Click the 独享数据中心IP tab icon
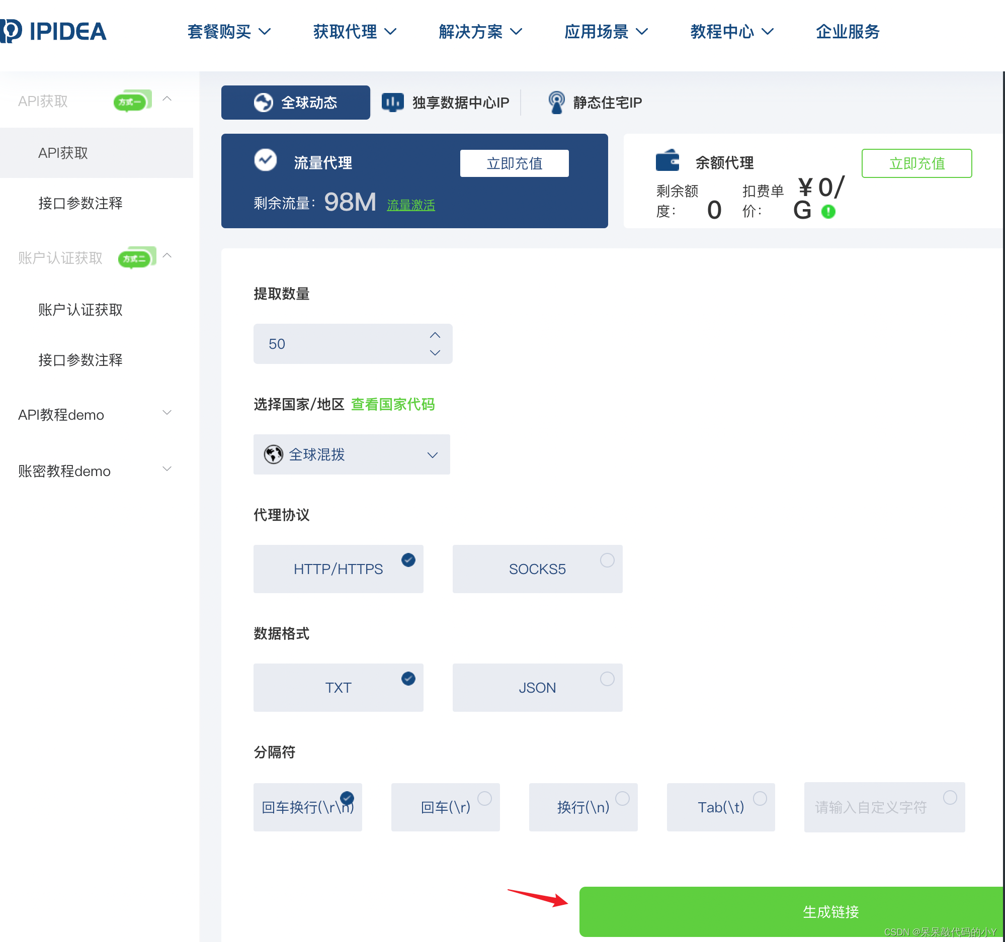 (391, 103)
